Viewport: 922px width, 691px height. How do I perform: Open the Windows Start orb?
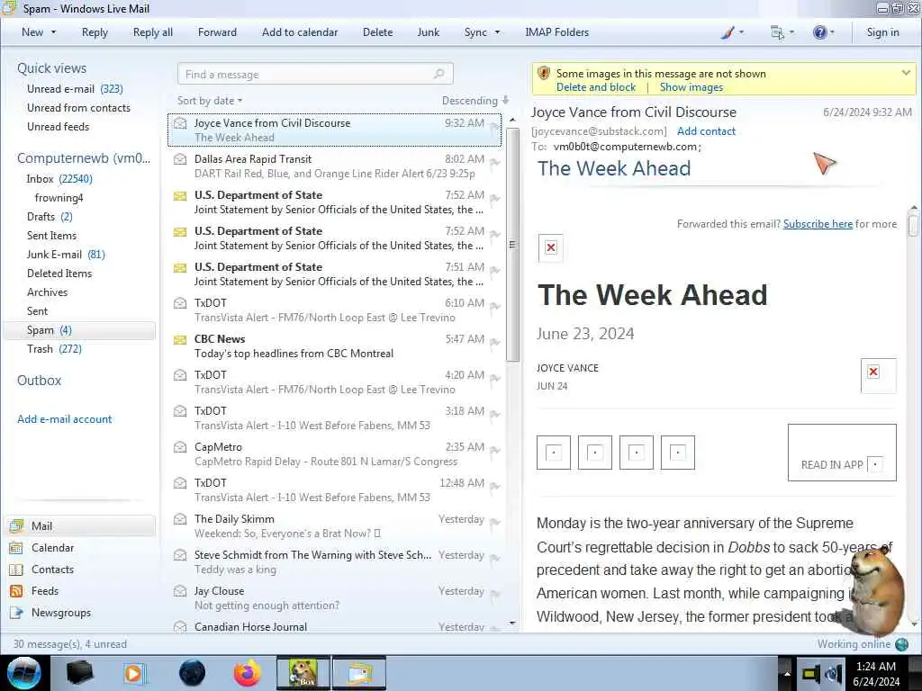pos(24,673)
